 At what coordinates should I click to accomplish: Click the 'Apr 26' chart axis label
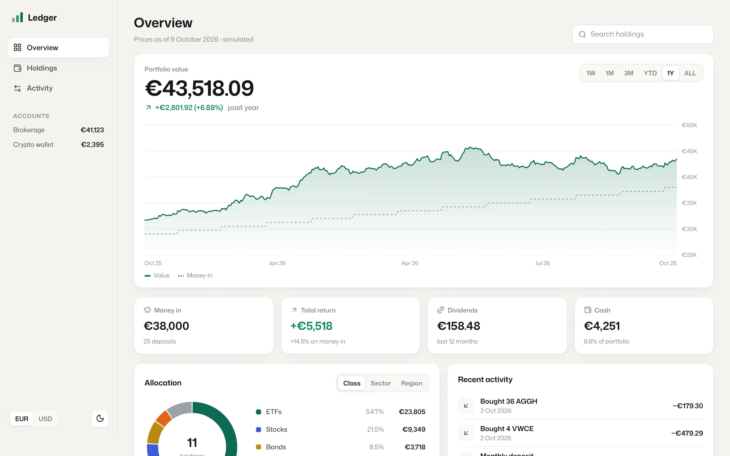(x=410, y=263)
